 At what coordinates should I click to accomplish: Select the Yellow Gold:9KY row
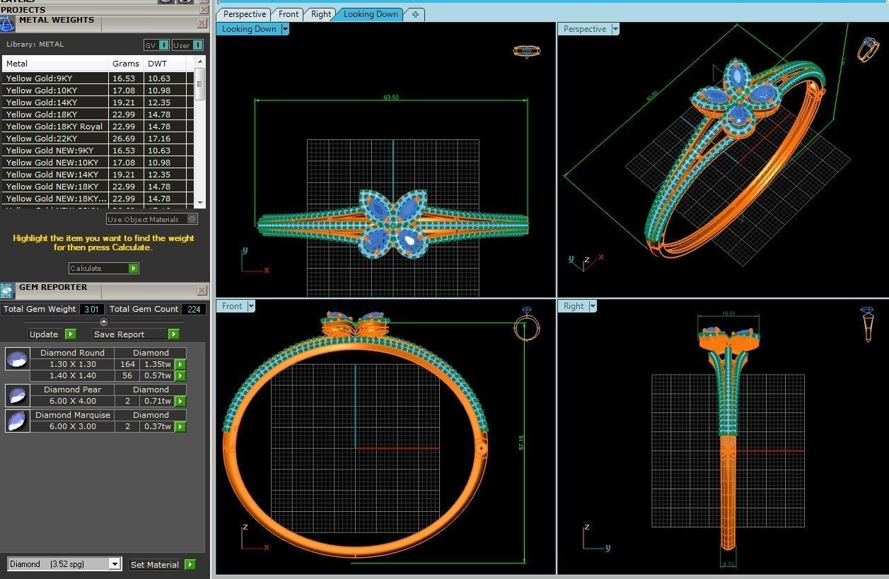(98, 78)
